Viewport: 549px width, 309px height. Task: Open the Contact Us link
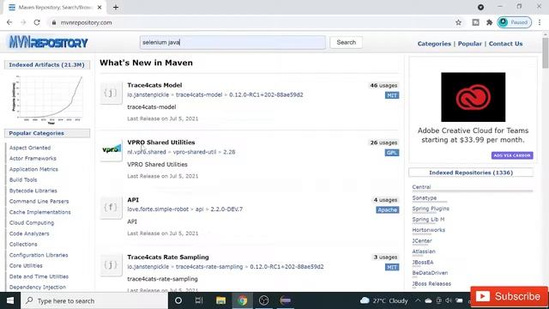tap(505, 44)
